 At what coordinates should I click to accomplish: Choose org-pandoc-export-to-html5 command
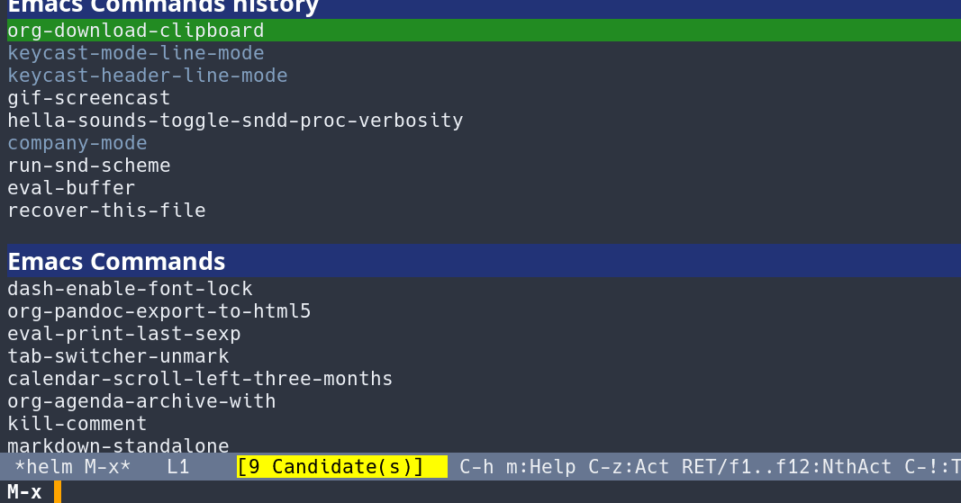pyautogui.click(x=159, y=311)
